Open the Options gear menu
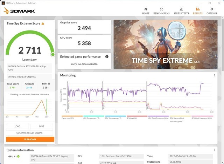This screenshot has height=164, width=224. pyautogui.click(x=211, y=11)
